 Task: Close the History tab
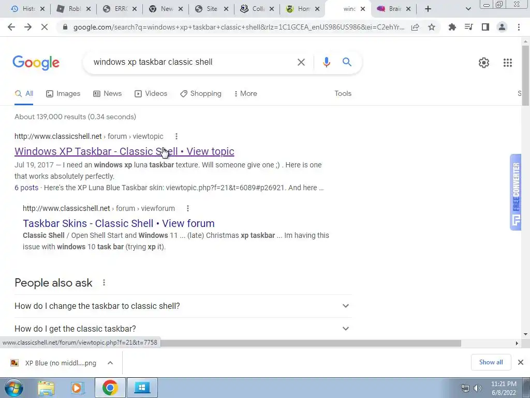coord(42,9)
